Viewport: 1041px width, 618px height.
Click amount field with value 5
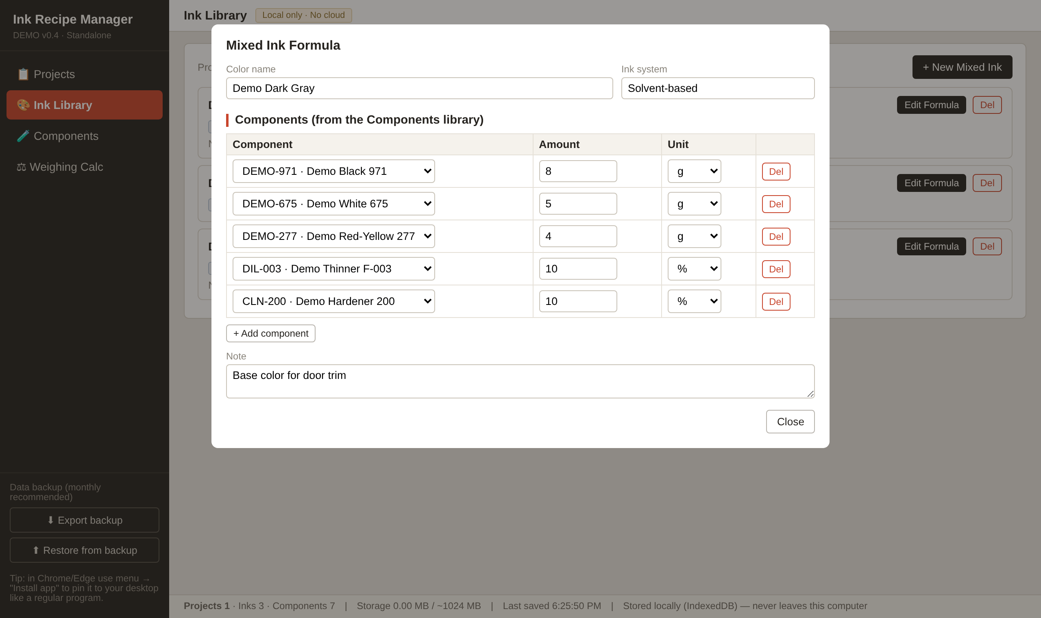coord(578,204)
